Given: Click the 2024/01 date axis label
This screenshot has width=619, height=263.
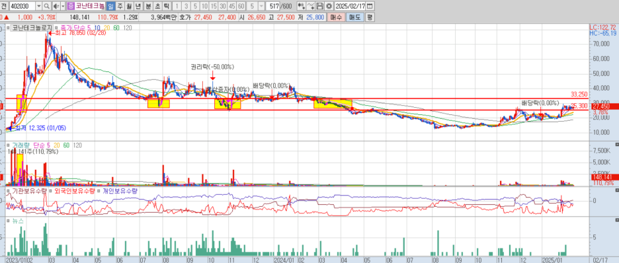Looking at the screenshot, I should click(284, 260).
